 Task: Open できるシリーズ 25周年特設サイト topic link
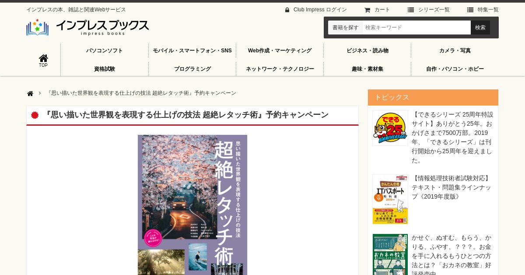452,137
